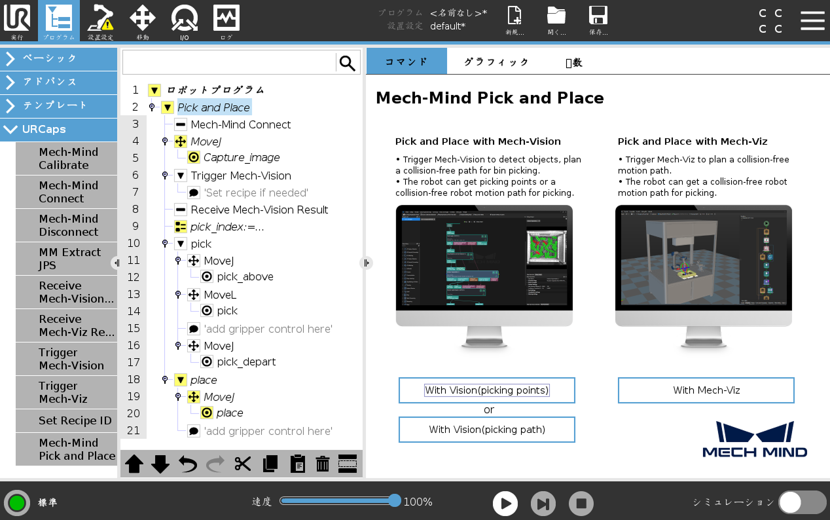The height and width of the screenshot is (520, 830).
Task: Collapse the place folder node
Action: point(181,380)
